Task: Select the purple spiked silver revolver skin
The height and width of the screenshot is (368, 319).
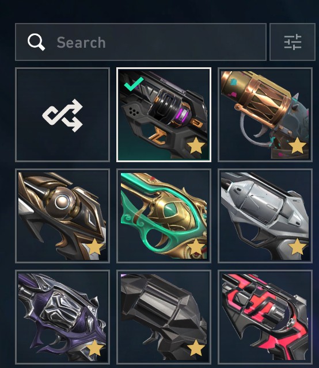Action: pos(63,317)
